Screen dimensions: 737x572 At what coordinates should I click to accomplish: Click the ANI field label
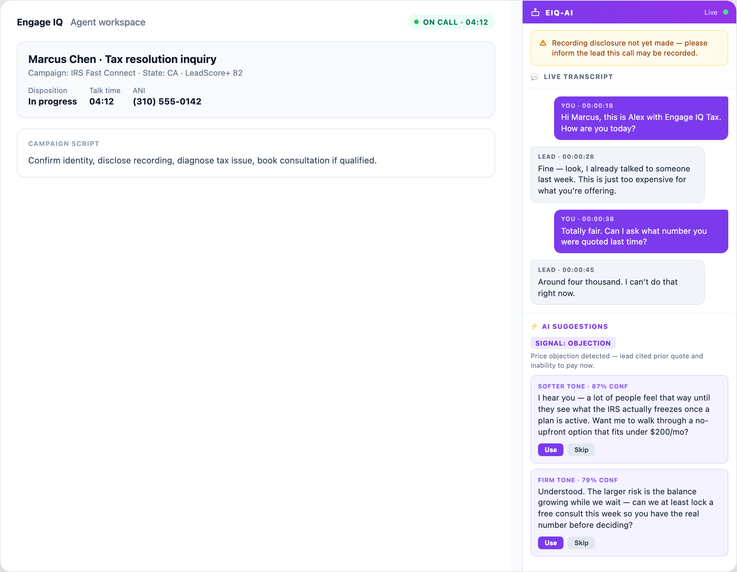tap(139, 90)
